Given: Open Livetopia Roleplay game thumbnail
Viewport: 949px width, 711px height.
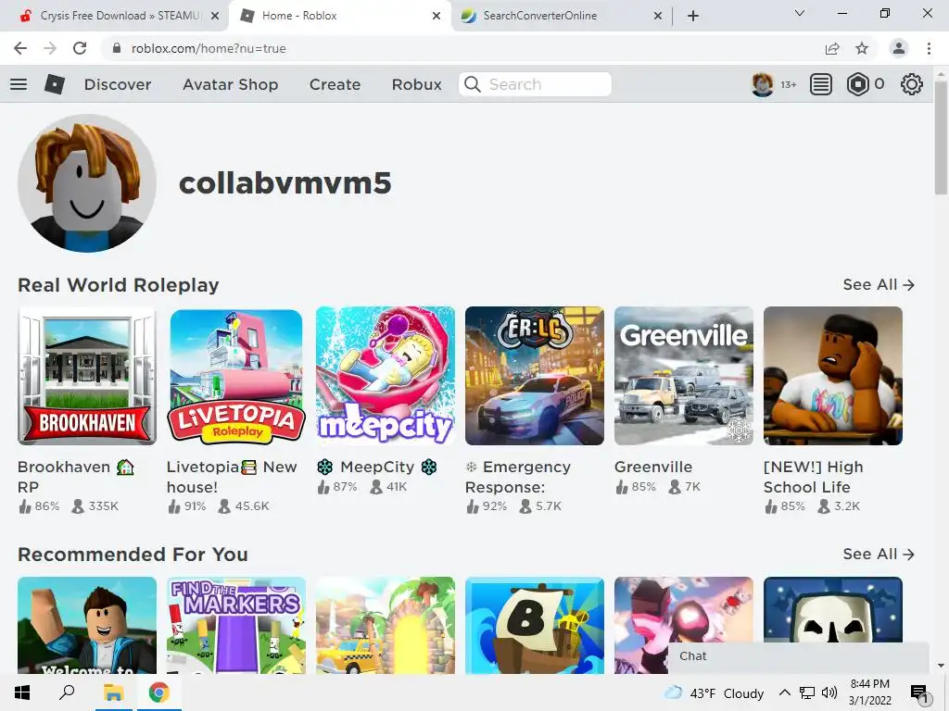Looking at the screenshot, I should click(236, 376).
